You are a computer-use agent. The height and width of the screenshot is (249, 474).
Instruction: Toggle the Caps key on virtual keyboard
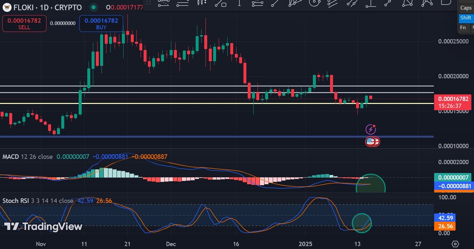click(466, 8)
